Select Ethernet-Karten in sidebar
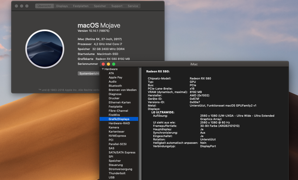The width and height of the screenshot is (298, 180). 120,102
